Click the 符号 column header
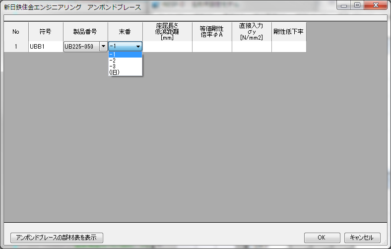 pyautogui.click(x=46, y=32)
